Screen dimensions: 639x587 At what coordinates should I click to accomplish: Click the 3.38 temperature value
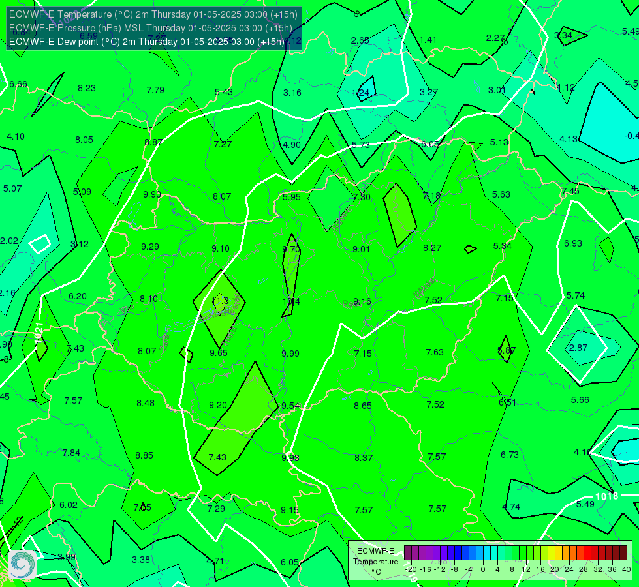(141, 560)
